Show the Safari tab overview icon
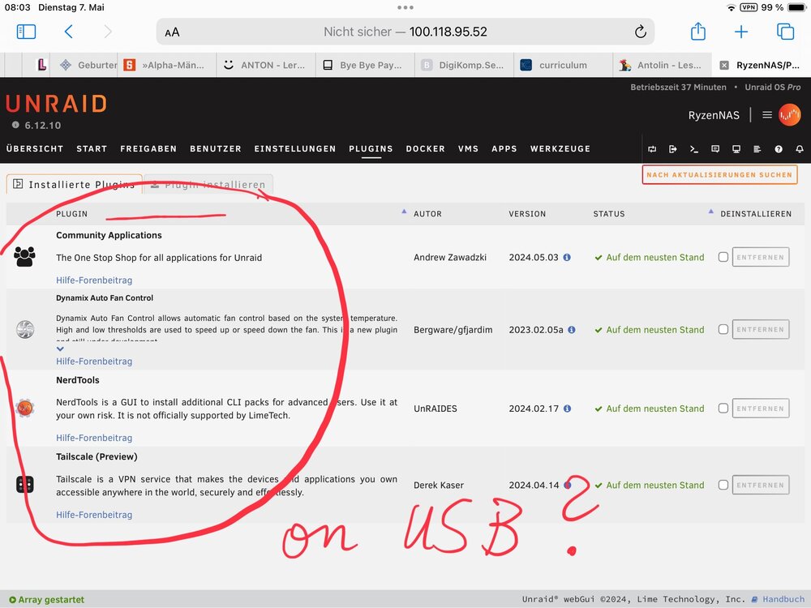 (x=785, y=32)
